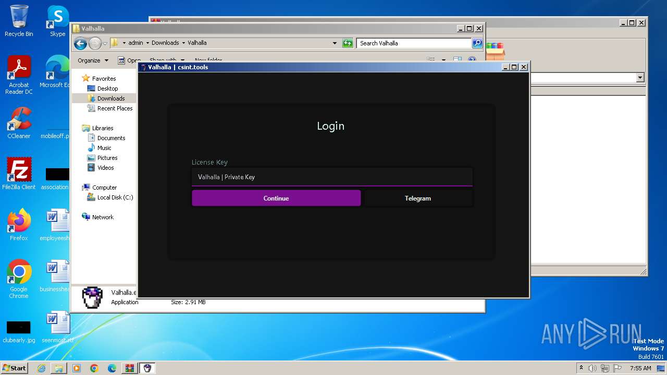Refresh the Valhalla folder view
The image size is (667, 375).
tap(348, 43)
